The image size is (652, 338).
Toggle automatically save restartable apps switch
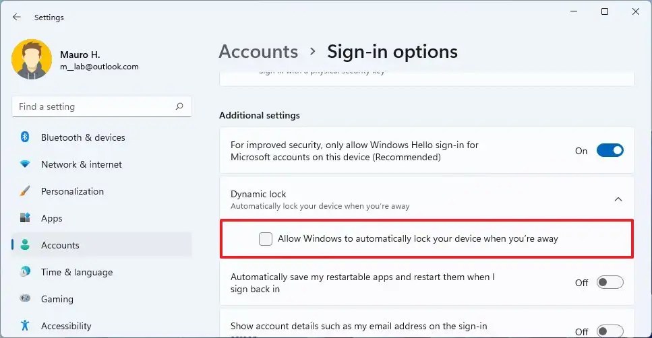click(x=610, y=282)
